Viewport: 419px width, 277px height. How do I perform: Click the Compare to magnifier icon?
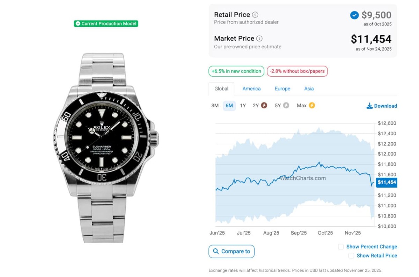tap(216, 251)
